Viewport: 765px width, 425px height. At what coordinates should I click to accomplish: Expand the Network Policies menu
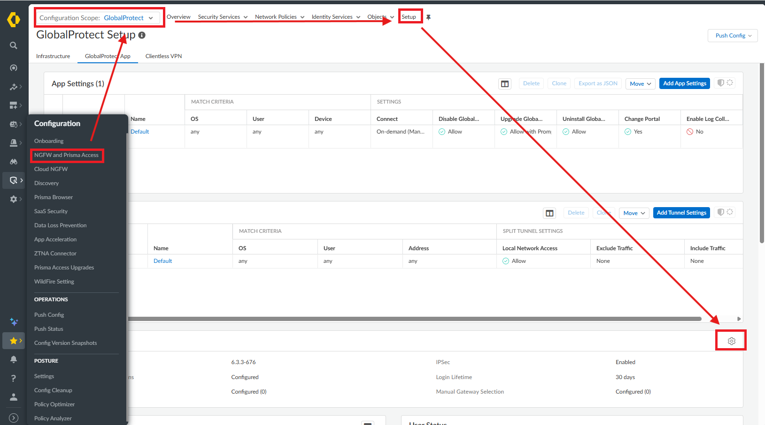pos(279,17)
